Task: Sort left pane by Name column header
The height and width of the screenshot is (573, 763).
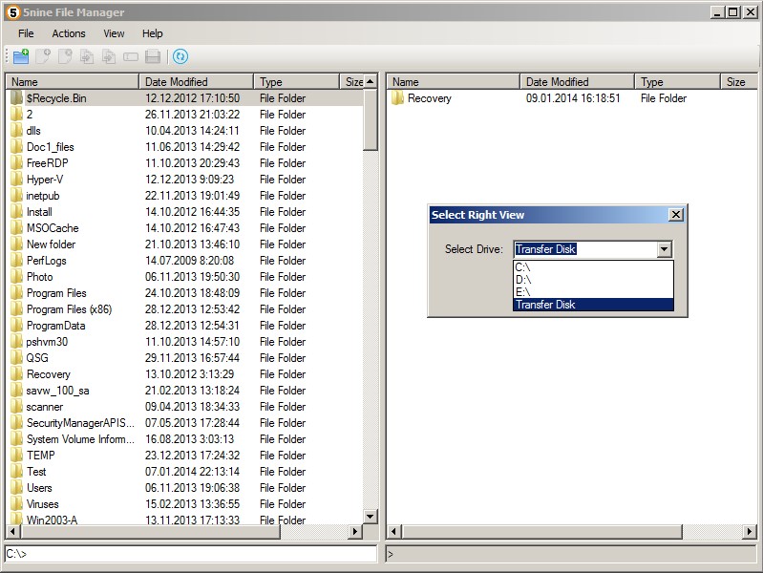Action: pyautogui.click(x=73, y=82)
